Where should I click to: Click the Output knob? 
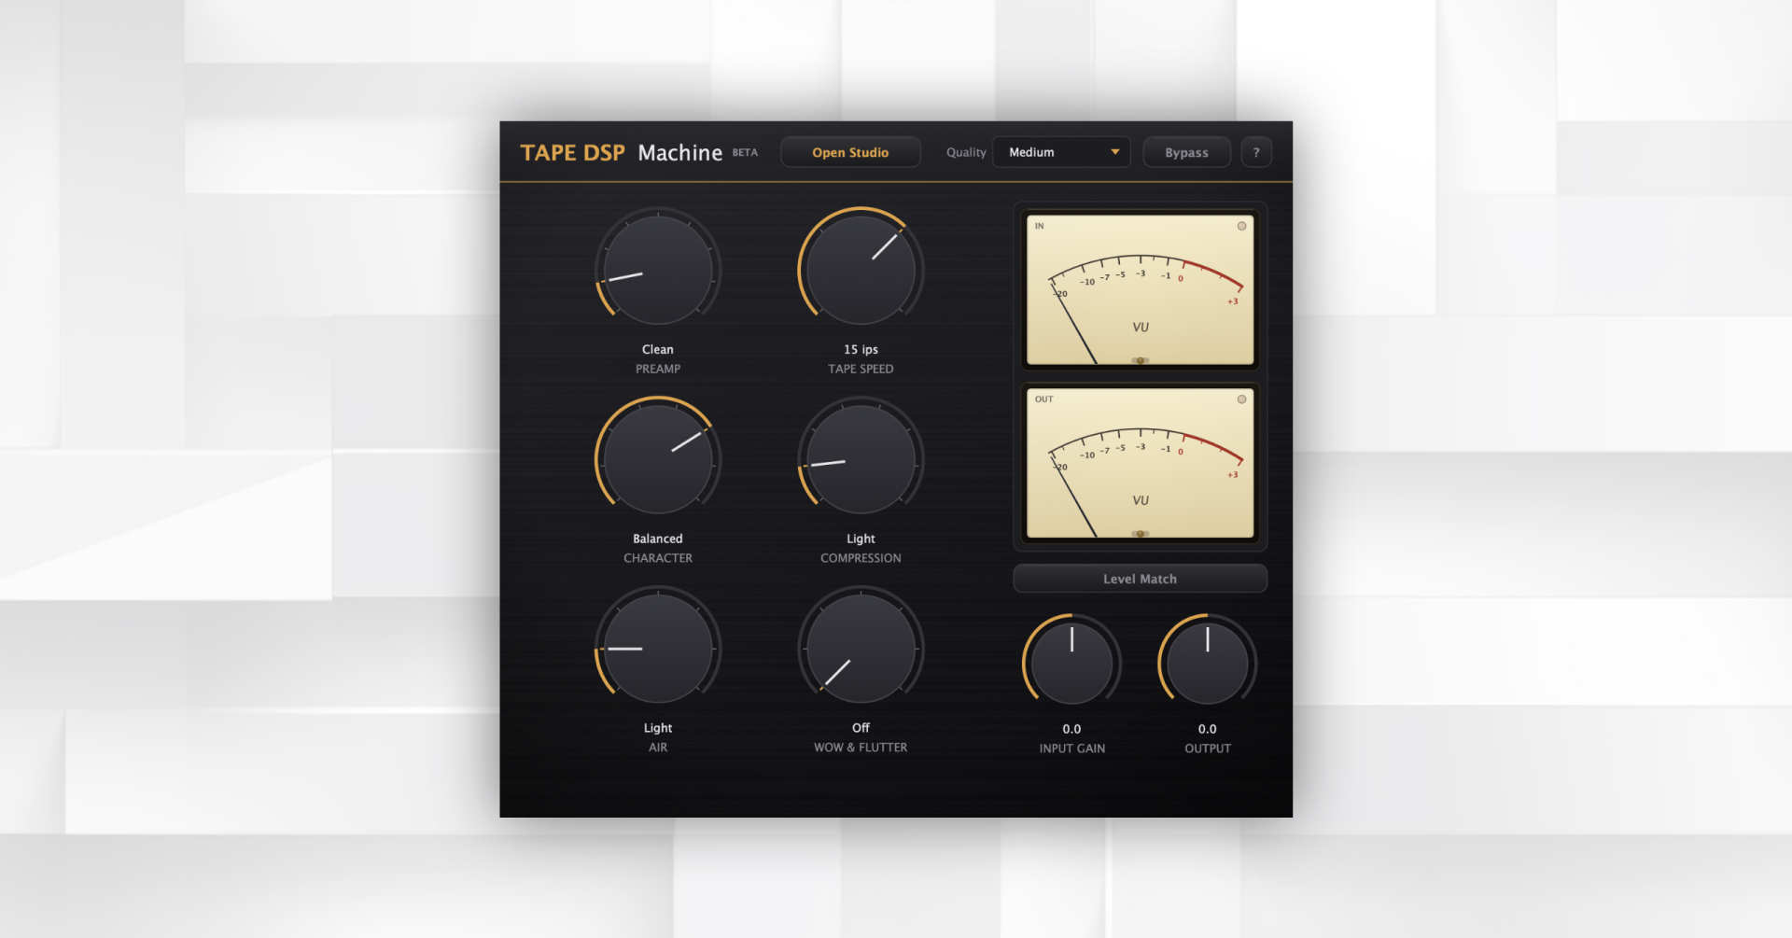click(1208, 663)
